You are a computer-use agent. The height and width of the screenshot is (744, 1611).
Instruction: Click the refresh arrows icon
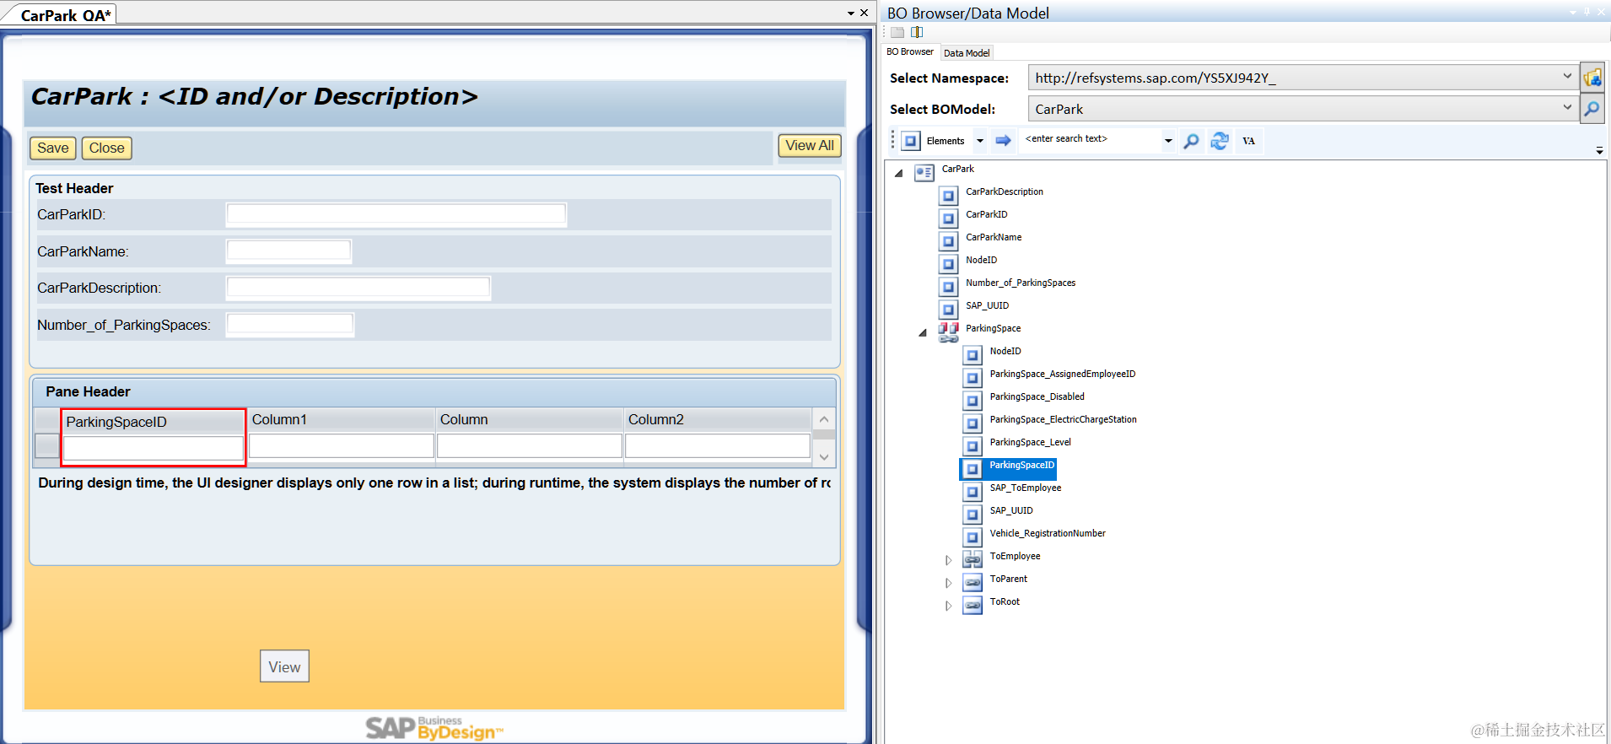coord(1220,141)
